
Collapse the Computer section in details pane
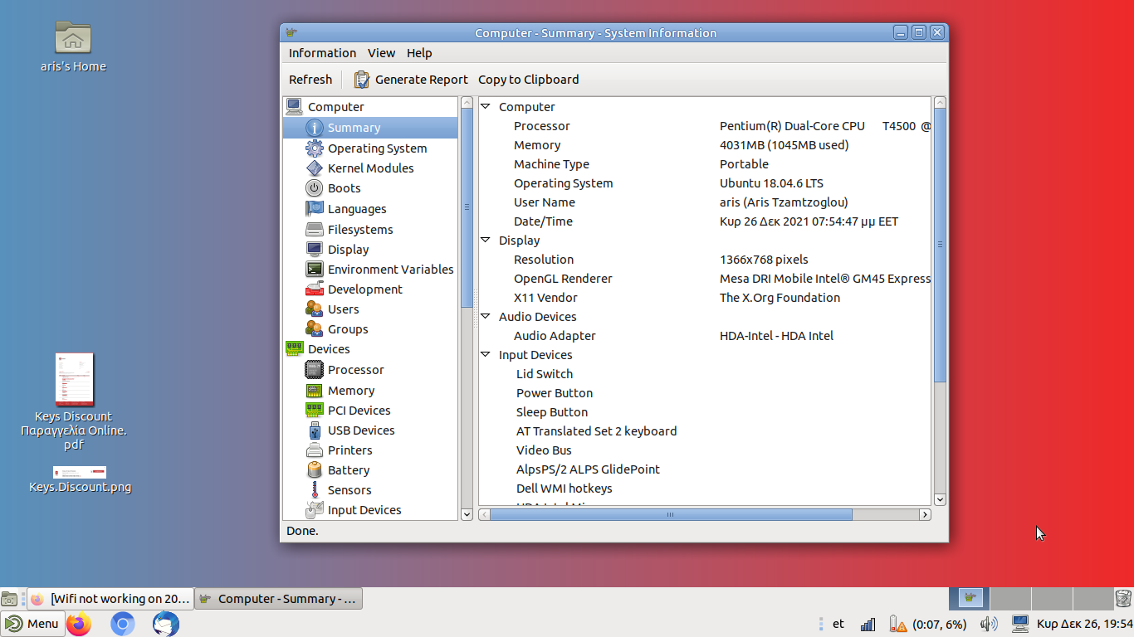[x=486, y=107]
